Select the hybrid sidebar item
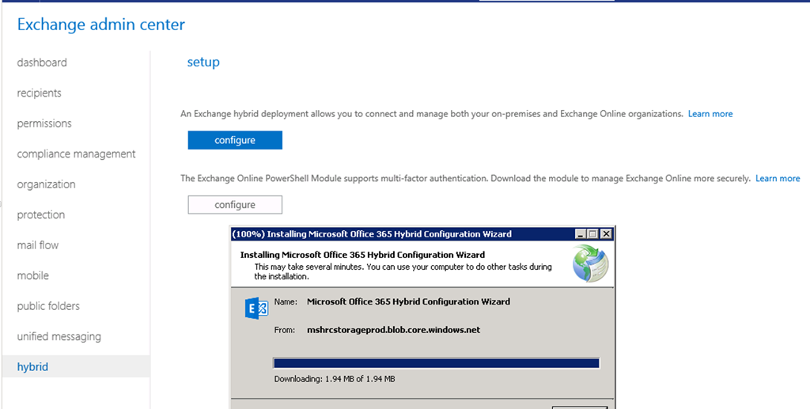 [x=76, y=366]
